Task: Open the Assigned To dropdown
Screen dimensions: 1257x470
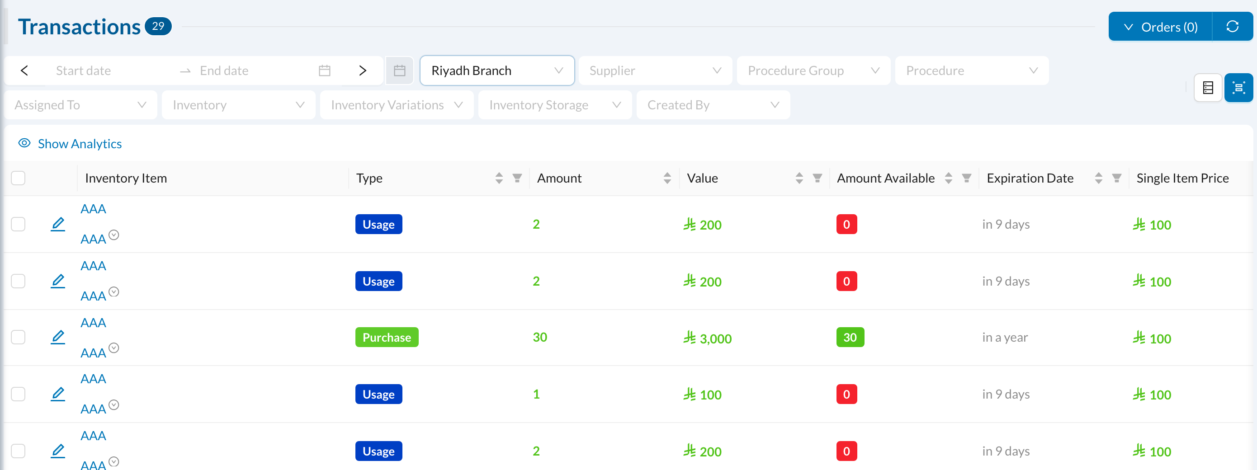Action: [x=80, y=105]
